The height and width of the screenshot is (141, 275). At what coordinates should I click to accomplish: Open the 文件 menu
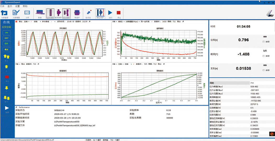pos(2,6)
